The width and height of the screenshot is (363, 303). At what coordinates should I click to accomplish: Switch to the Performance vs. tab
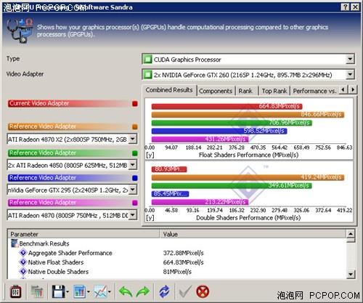pyautogui.click(x=314, y=91)
